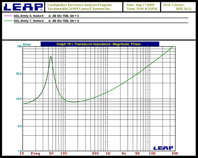This screenshot has width=198, height=158.
Task: Click the LEAP logo in the top-left header
Action: pyautogui.click(x=22, y=7)
